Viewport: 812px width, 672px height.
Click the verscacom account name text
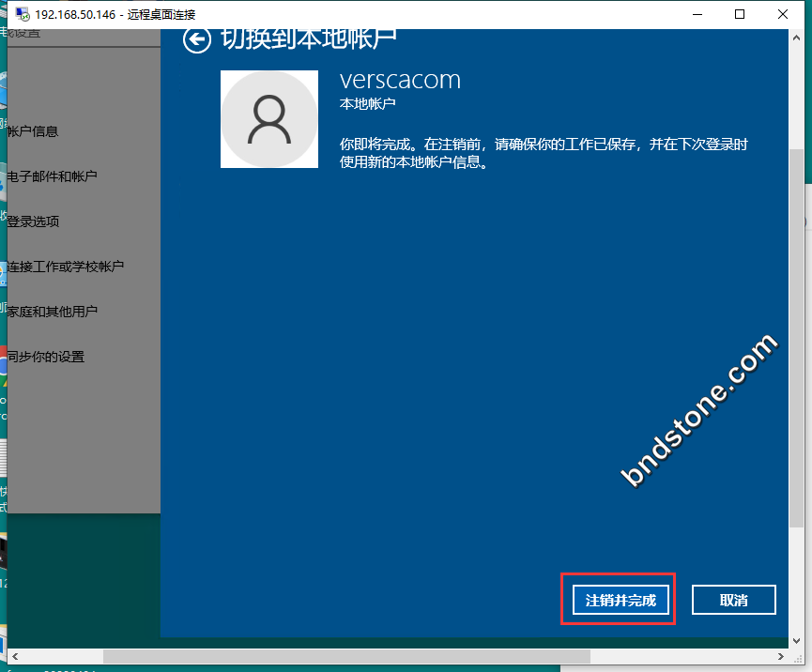click(x=400, y=80)
